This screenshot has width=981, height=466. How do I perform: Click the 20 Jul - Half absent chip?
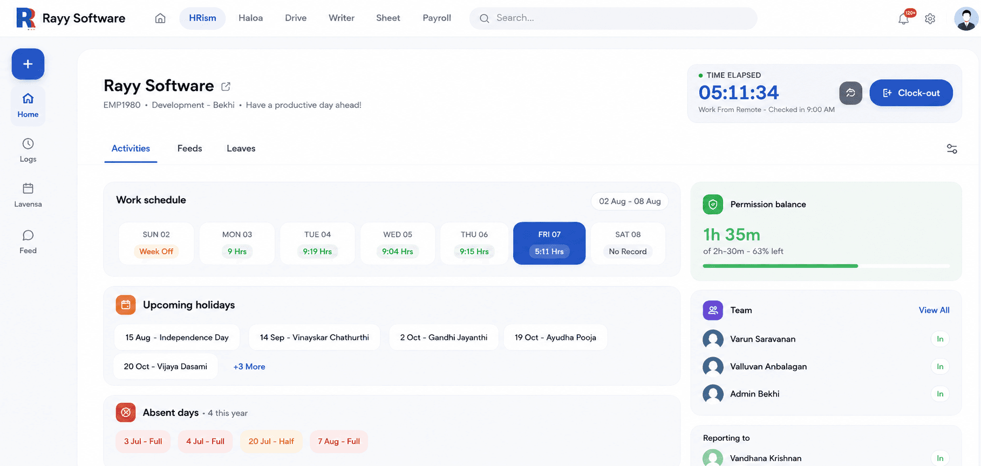click(271, 442)
